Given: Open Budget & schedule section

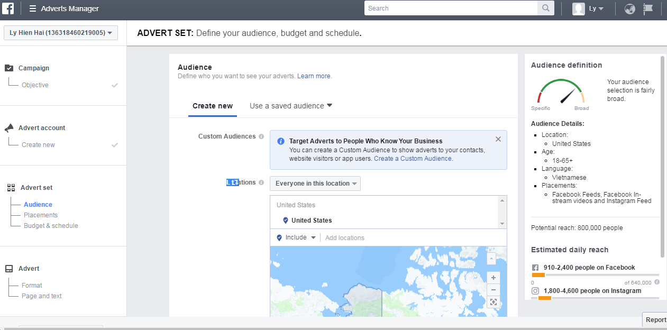Looking at the screenshot, I should pos(51,226).
